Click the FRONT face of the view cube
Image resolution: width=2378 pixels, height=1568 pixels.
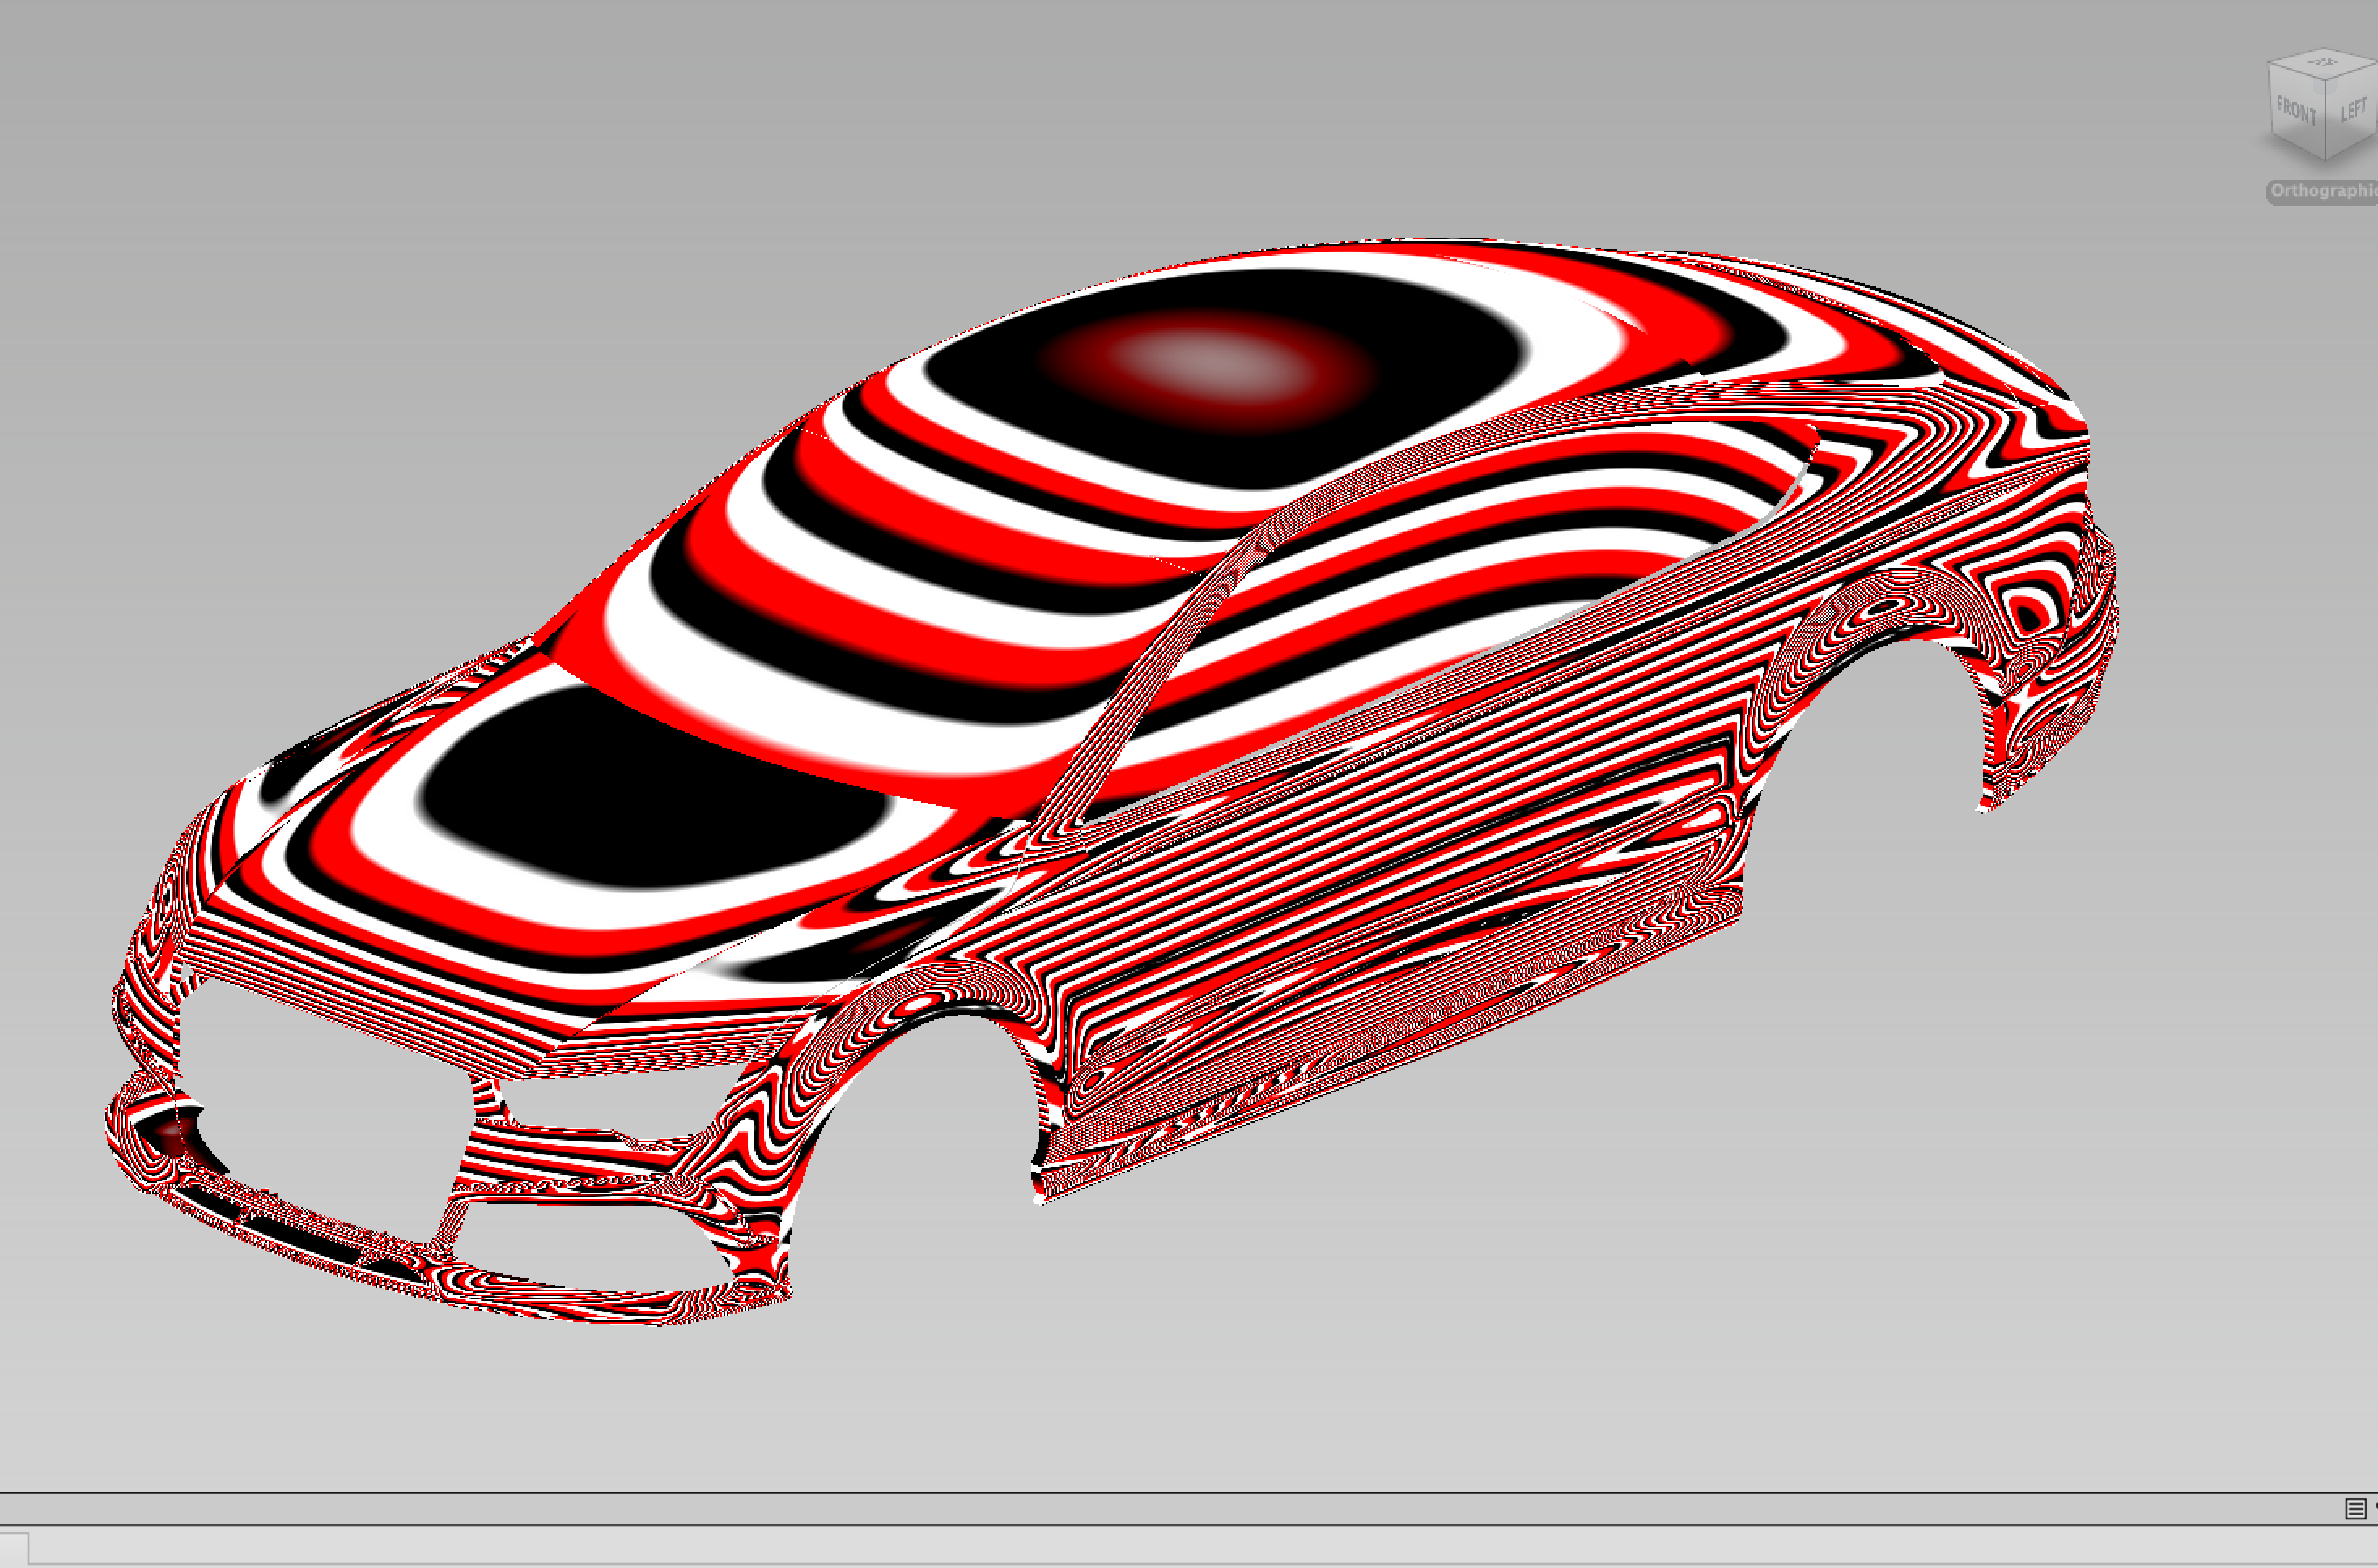2296,111
